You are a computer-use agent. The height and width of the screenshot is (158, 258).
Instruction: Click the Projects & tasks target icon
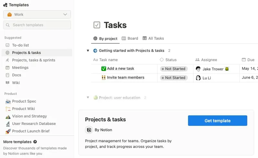tap(7, 53)
